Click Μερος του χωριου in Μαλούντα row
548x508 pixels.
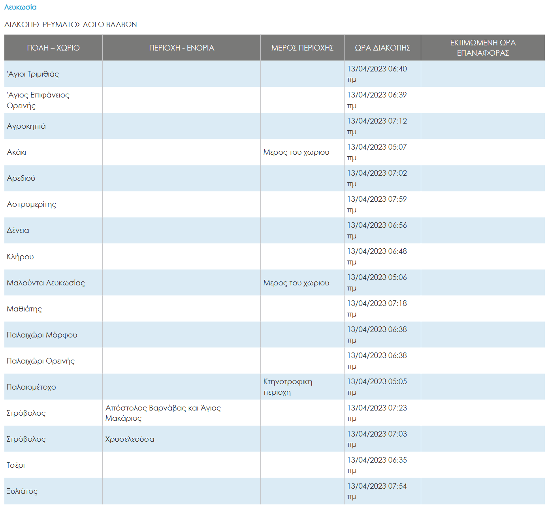tap(303, 283)
